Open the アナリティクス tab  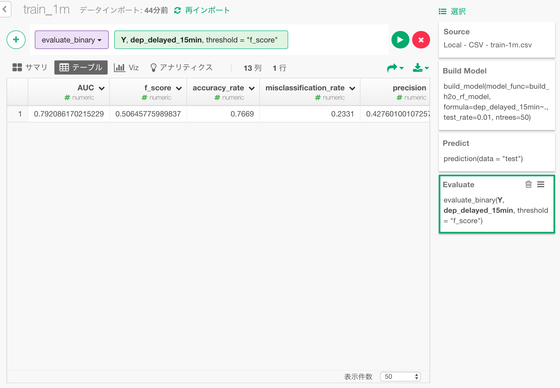click(181, 67)
